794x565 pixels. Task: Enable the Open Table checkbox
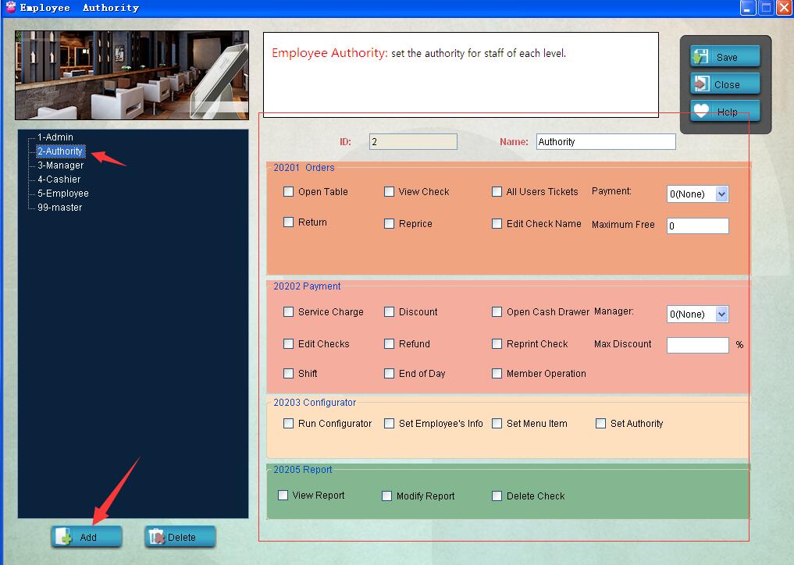[x=288, y=191]
